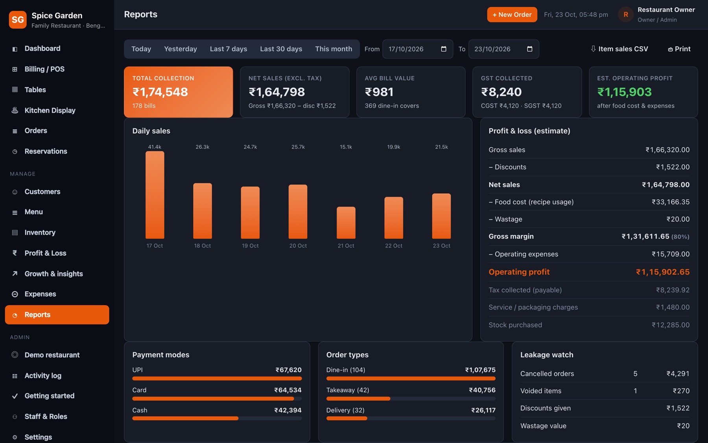The image size is (708, 443).
Task: Select the Today range tab
Action: 141,49
